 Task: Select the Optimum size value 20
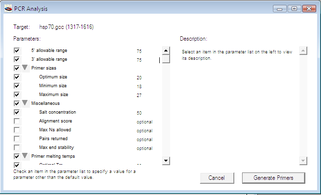tap(139, 77)
